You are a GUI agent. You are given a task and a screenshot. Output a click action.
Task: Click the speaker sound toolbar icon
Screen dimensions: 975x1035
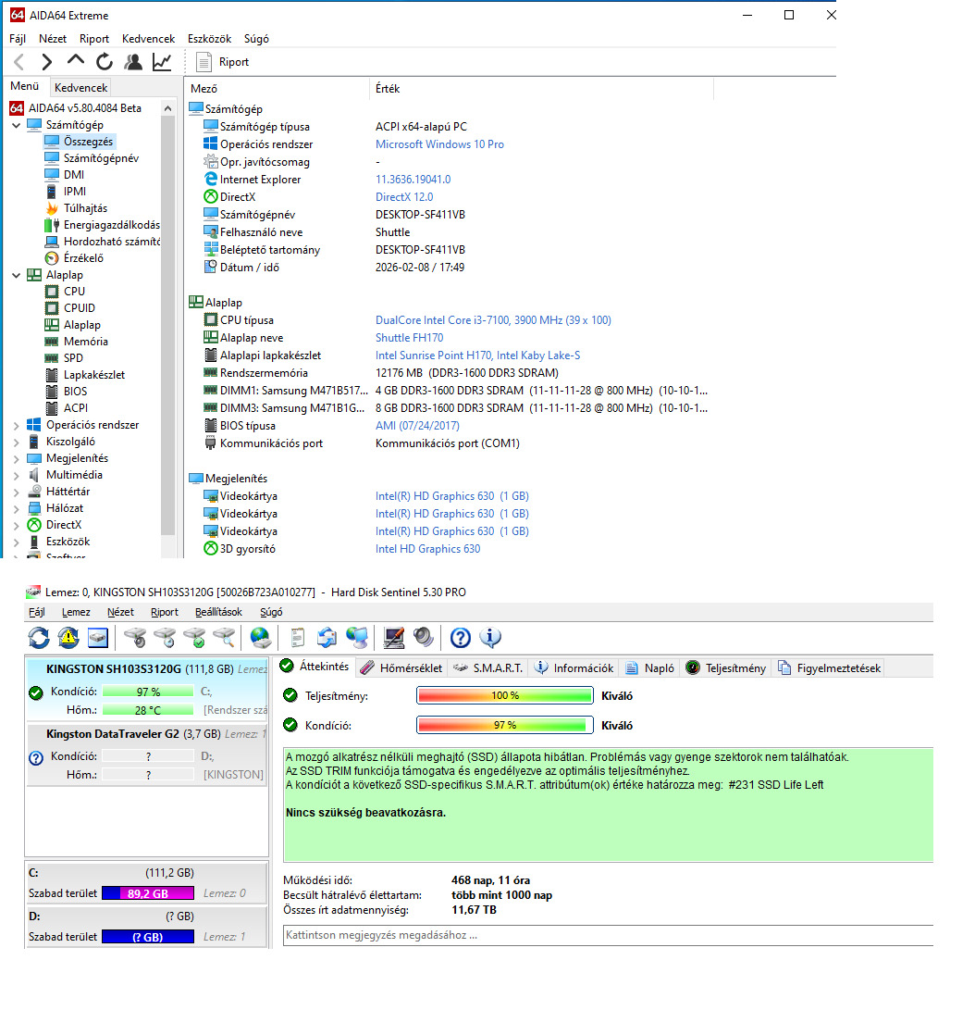(x=423, y=638)
